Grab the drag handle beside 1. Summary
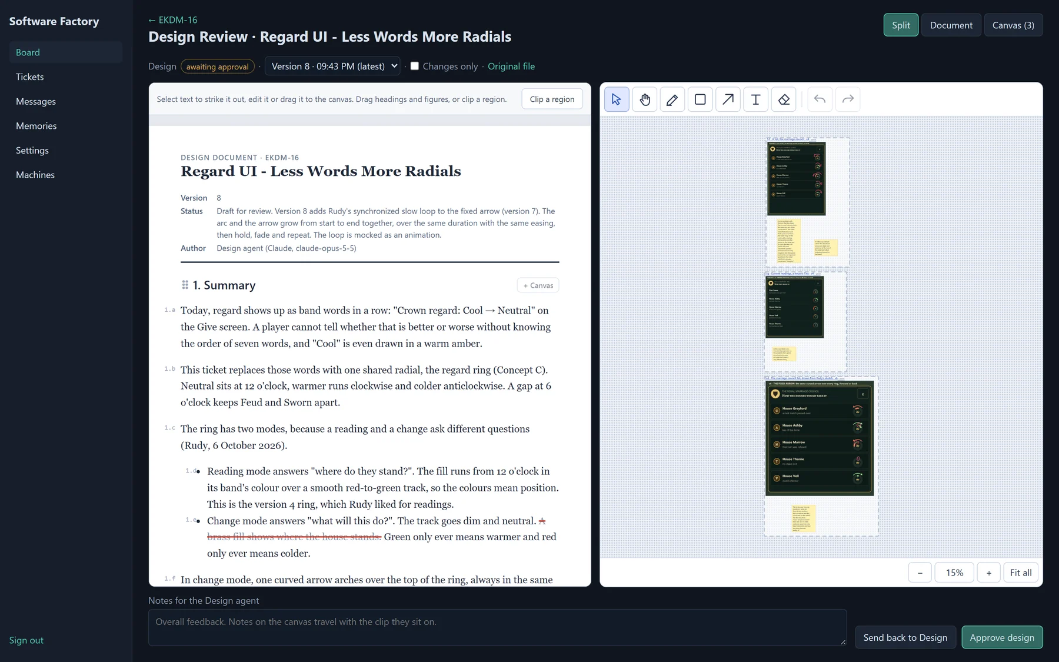This screenshot has width=1059, height=662. tap(185, 285)
